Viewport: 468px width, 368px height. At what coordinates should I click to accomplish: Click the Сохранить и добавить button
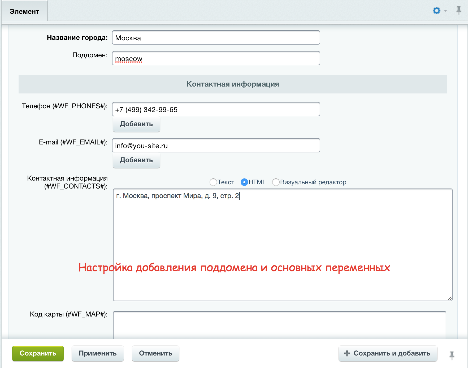click(x=388, y=353)
